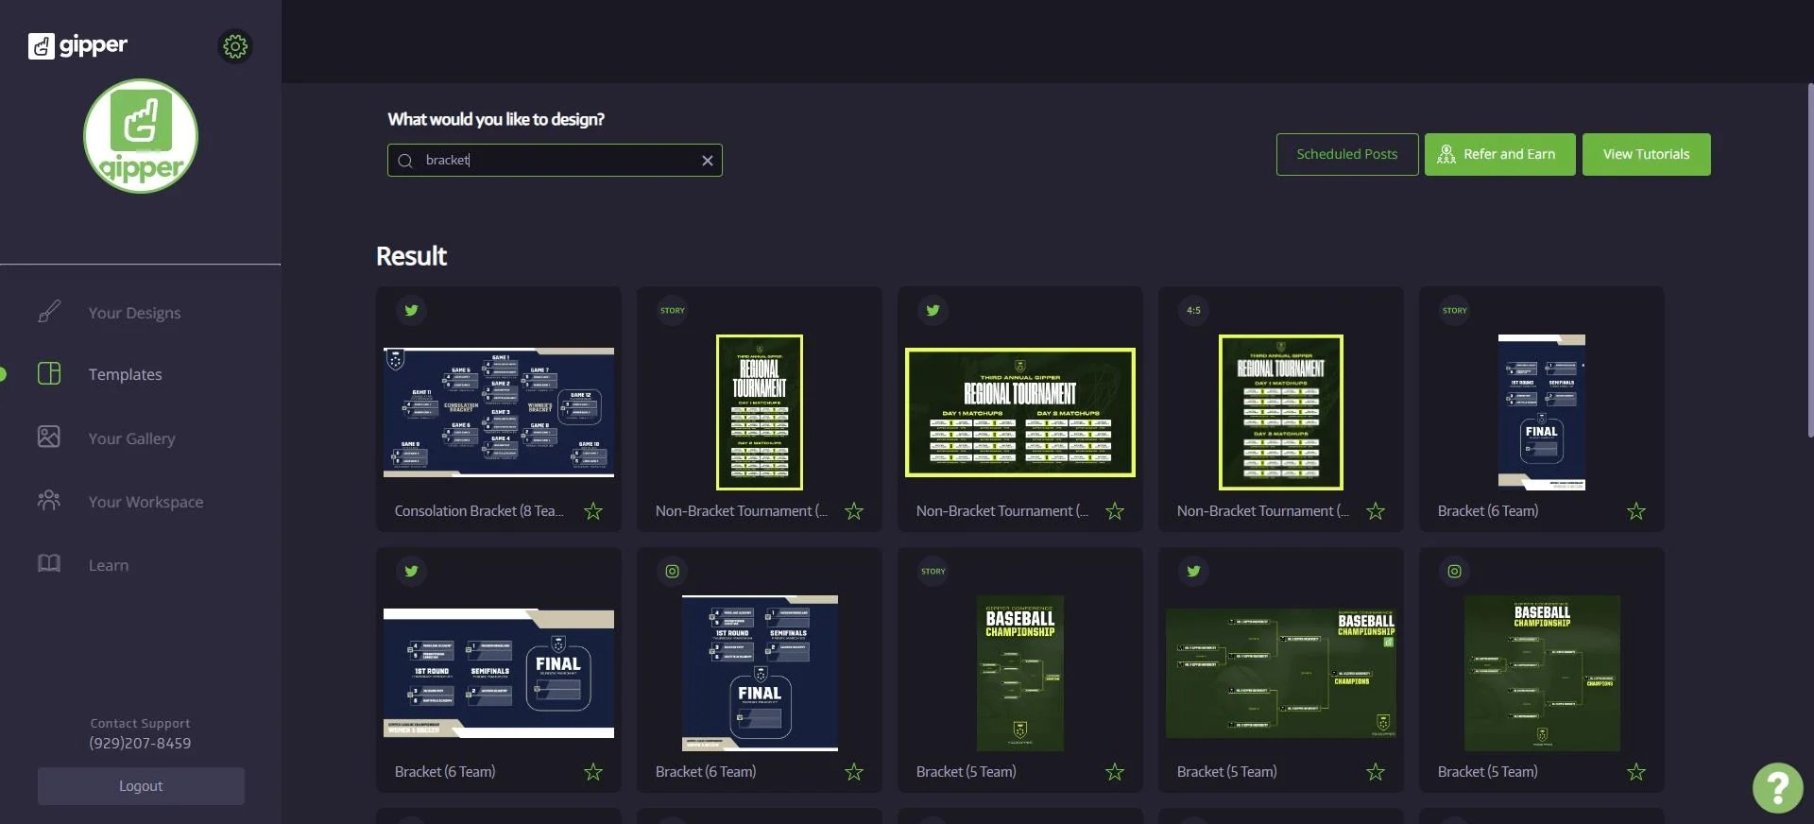Image resolution: width=1814 pixels, height=824 pixels.
Task: Open the Consolation Bracket (8 Team) thumbnail
Action: (x=499, y=412)
